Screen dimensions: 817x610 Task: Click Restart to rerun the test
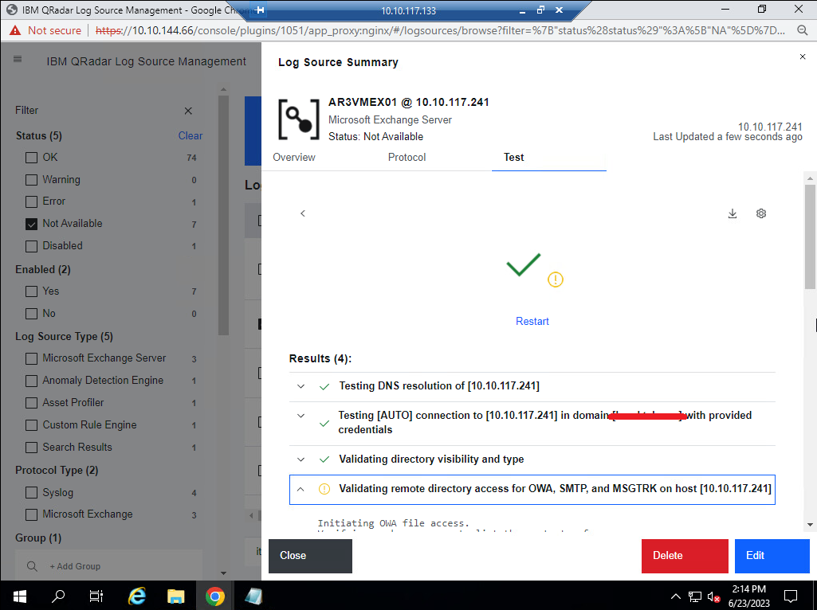532,321
